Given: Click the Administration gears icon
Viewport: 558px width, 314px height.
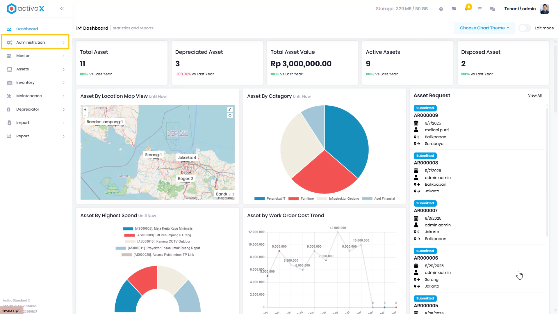Looking at the screenshot, I should click(9, 42).
